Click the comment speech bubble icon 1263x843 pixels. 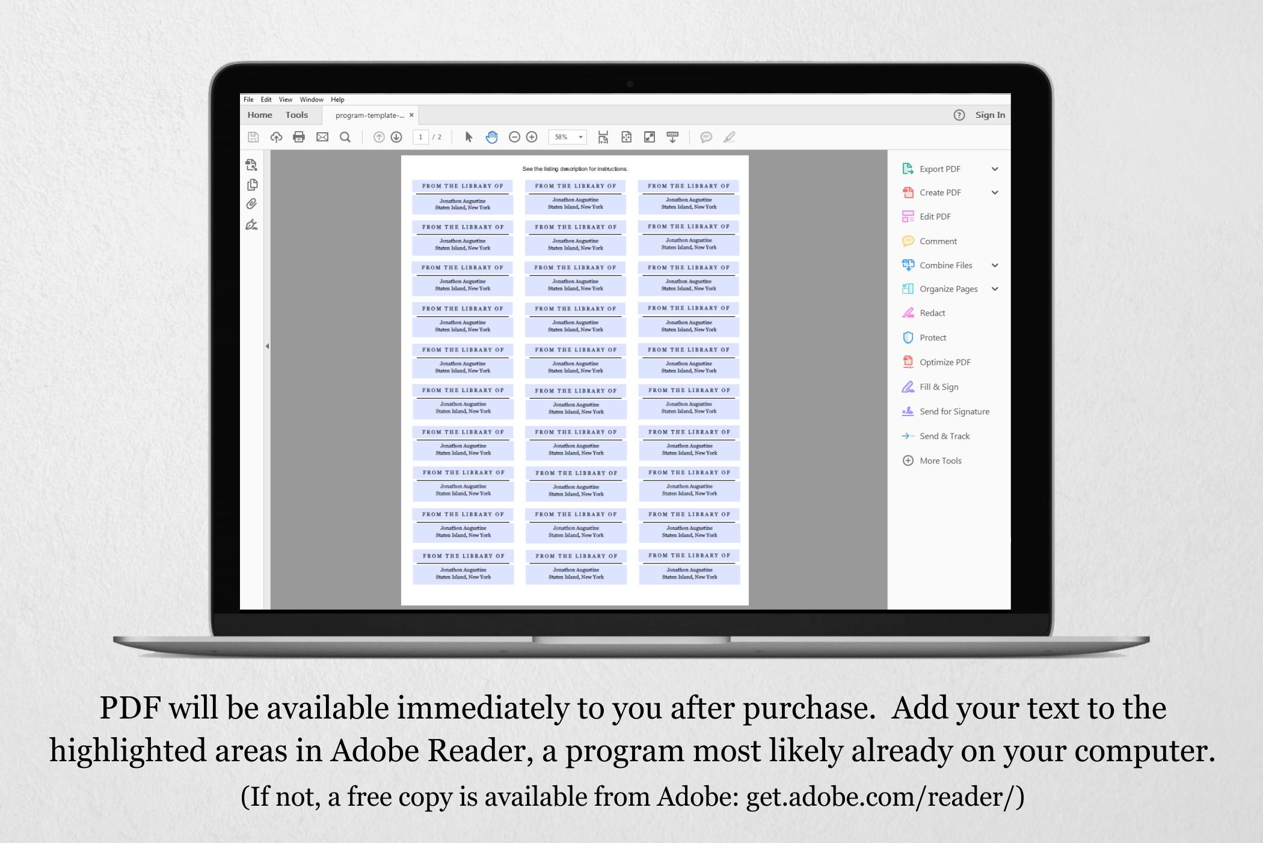(x=706, y=137)
